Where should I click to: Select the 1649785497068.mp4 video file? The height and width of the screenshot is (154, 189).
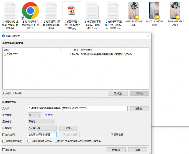tap(134, 11)
